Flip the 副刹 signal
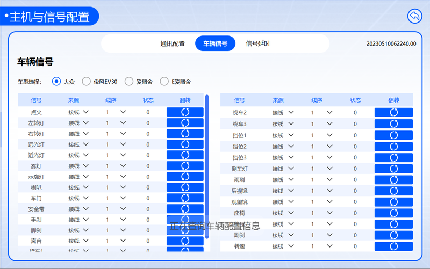This screenshot has width=430, height=269. point(393,235)
